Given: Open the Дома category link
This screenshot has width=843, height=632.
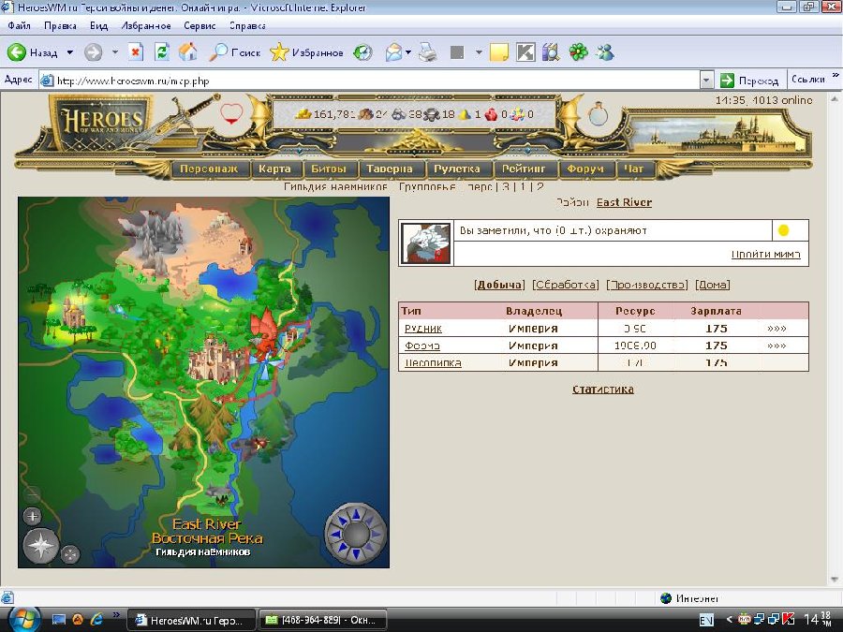Looking at the screenshot, I should point(713,285).
